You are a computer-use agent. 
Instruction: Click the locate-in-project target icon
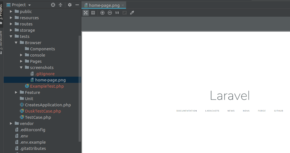[53, 5]
